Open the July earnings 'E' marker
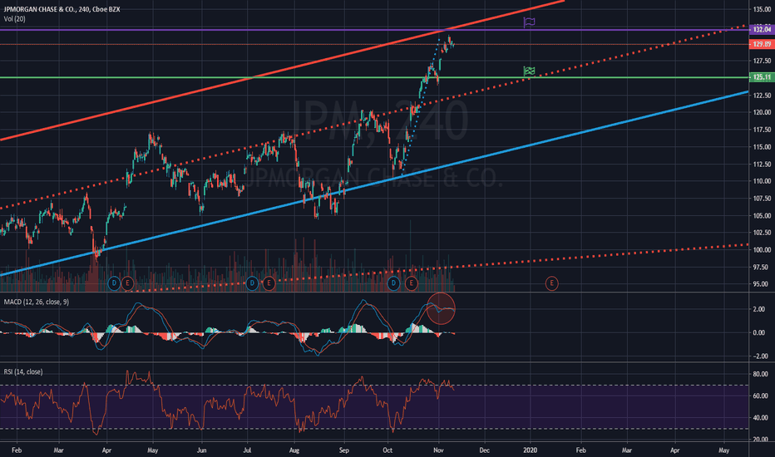 (x=269, y=283)
